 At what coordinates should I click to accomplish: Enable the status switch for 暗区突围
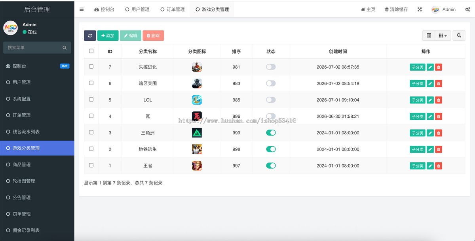click(x=271, y=83)
